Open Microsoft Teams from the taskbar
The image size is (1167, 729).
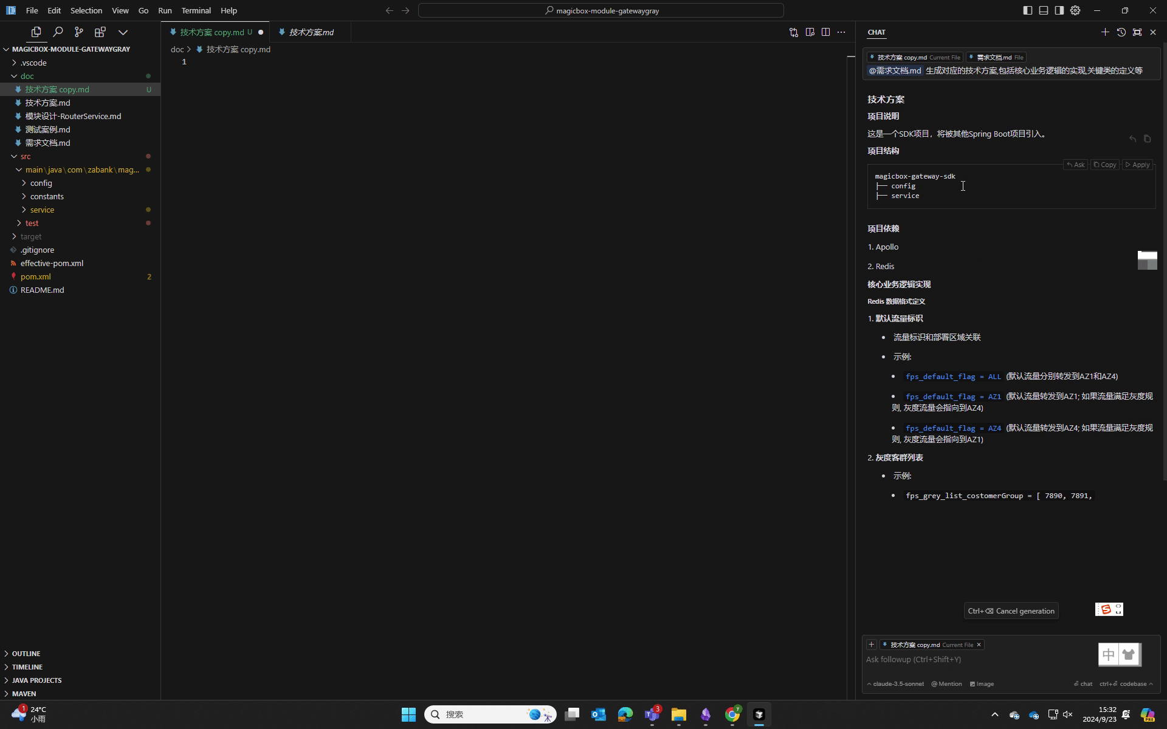click(652, 714)
